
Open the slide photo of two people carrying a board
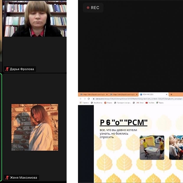(152, 147)
